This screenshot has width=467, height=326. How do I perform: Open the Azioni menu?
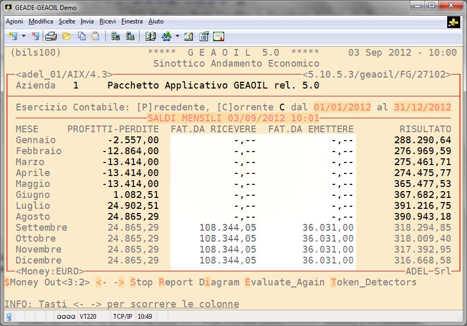coord(14,21)
